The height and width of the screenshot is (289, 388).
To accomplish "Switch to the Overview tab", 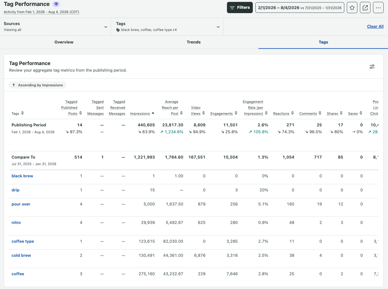I will tap(64, 42).
